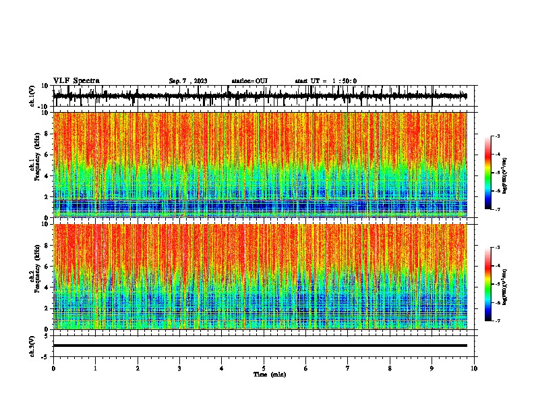Click the '6' tick on ch.1 frequency axis
The height and width of the screenshot is (413, 534).
point(47,155)
